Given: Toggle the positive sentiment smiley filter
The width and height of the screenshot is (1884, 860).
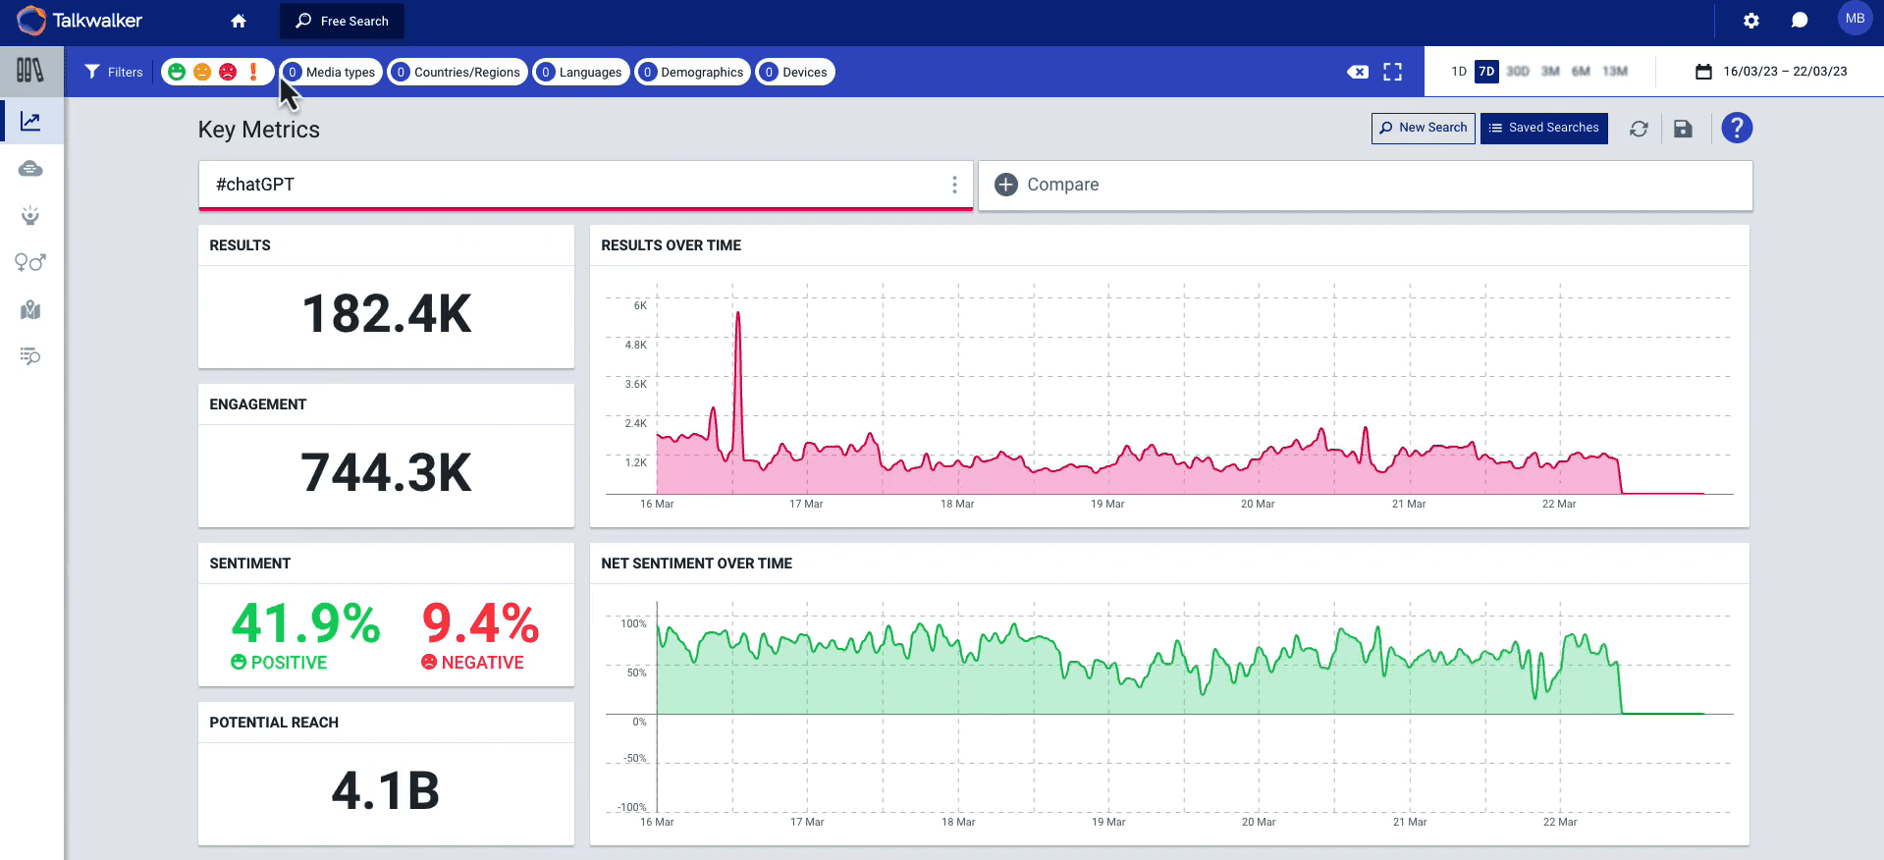Looking at the screenshot, I should point(177,72).
